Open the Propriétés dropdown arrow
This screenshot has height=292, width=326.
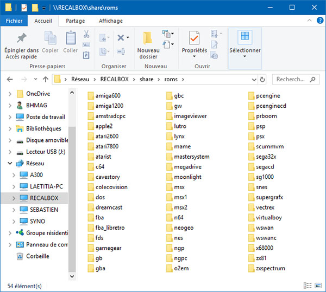[194, 56]
